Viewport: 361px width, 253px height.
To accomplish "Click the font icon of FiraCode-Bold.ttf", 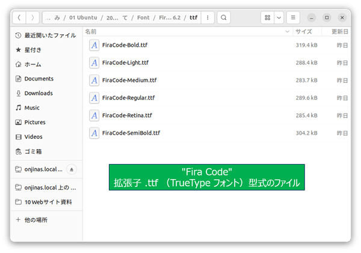I will tap(94, 45).
